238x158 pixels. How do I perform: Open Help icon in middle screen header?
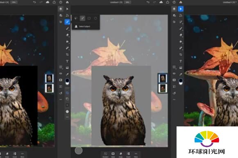(x=174, y=2)
